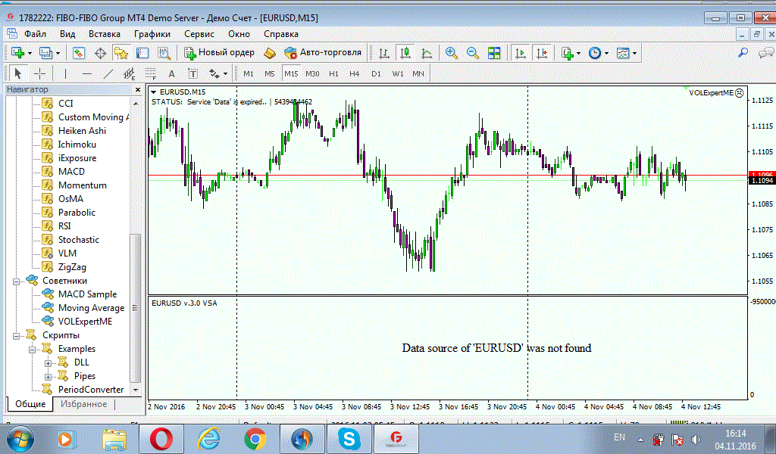The width and height of the screenshot is (776, 454).
Task: Open Skype from the taskbar
Action: (349, 439)
